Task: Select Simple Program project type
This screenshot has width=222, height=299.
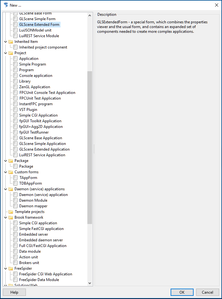Action: click(33, 64)
